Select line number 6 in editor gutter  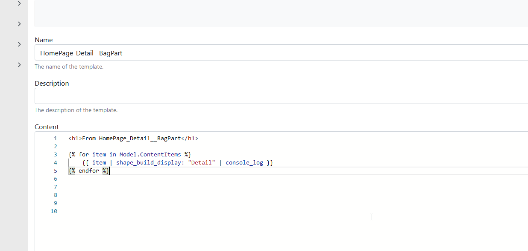click(x=55, y=179)
